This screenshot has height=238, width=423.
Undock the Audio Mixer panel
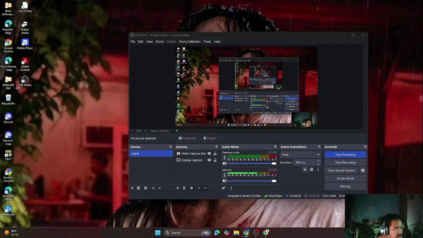coord(275,147)
